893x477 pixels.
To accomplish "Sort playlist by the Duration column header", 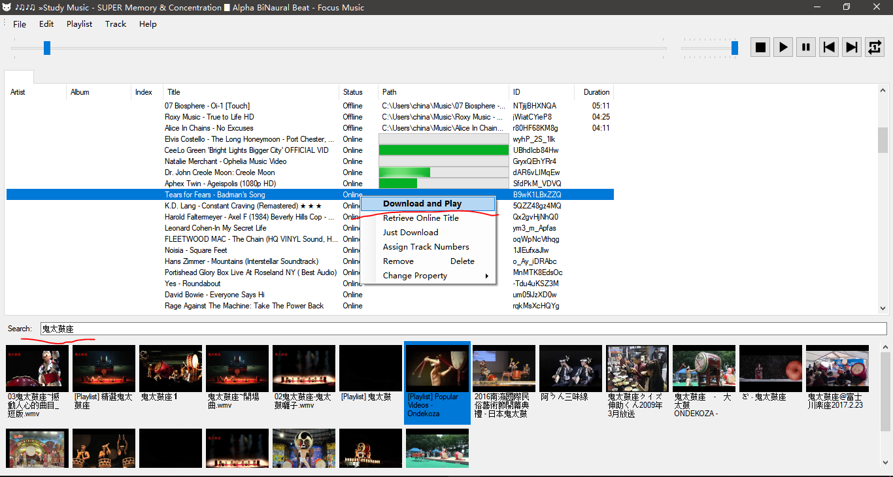I will pos(596,92).
